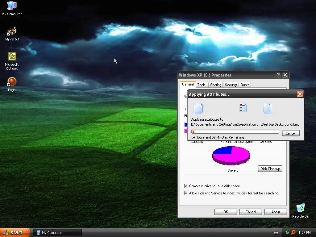This screenshot has width=316, height=237.
Task: Click the settings list icon in copy animation
Action: click(243, 108)
